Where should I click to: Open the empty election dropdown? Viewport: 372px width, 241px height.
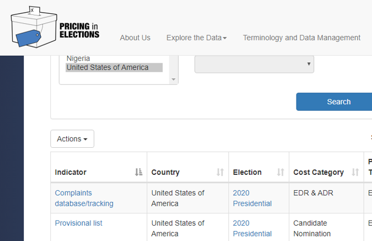point(254,64)
